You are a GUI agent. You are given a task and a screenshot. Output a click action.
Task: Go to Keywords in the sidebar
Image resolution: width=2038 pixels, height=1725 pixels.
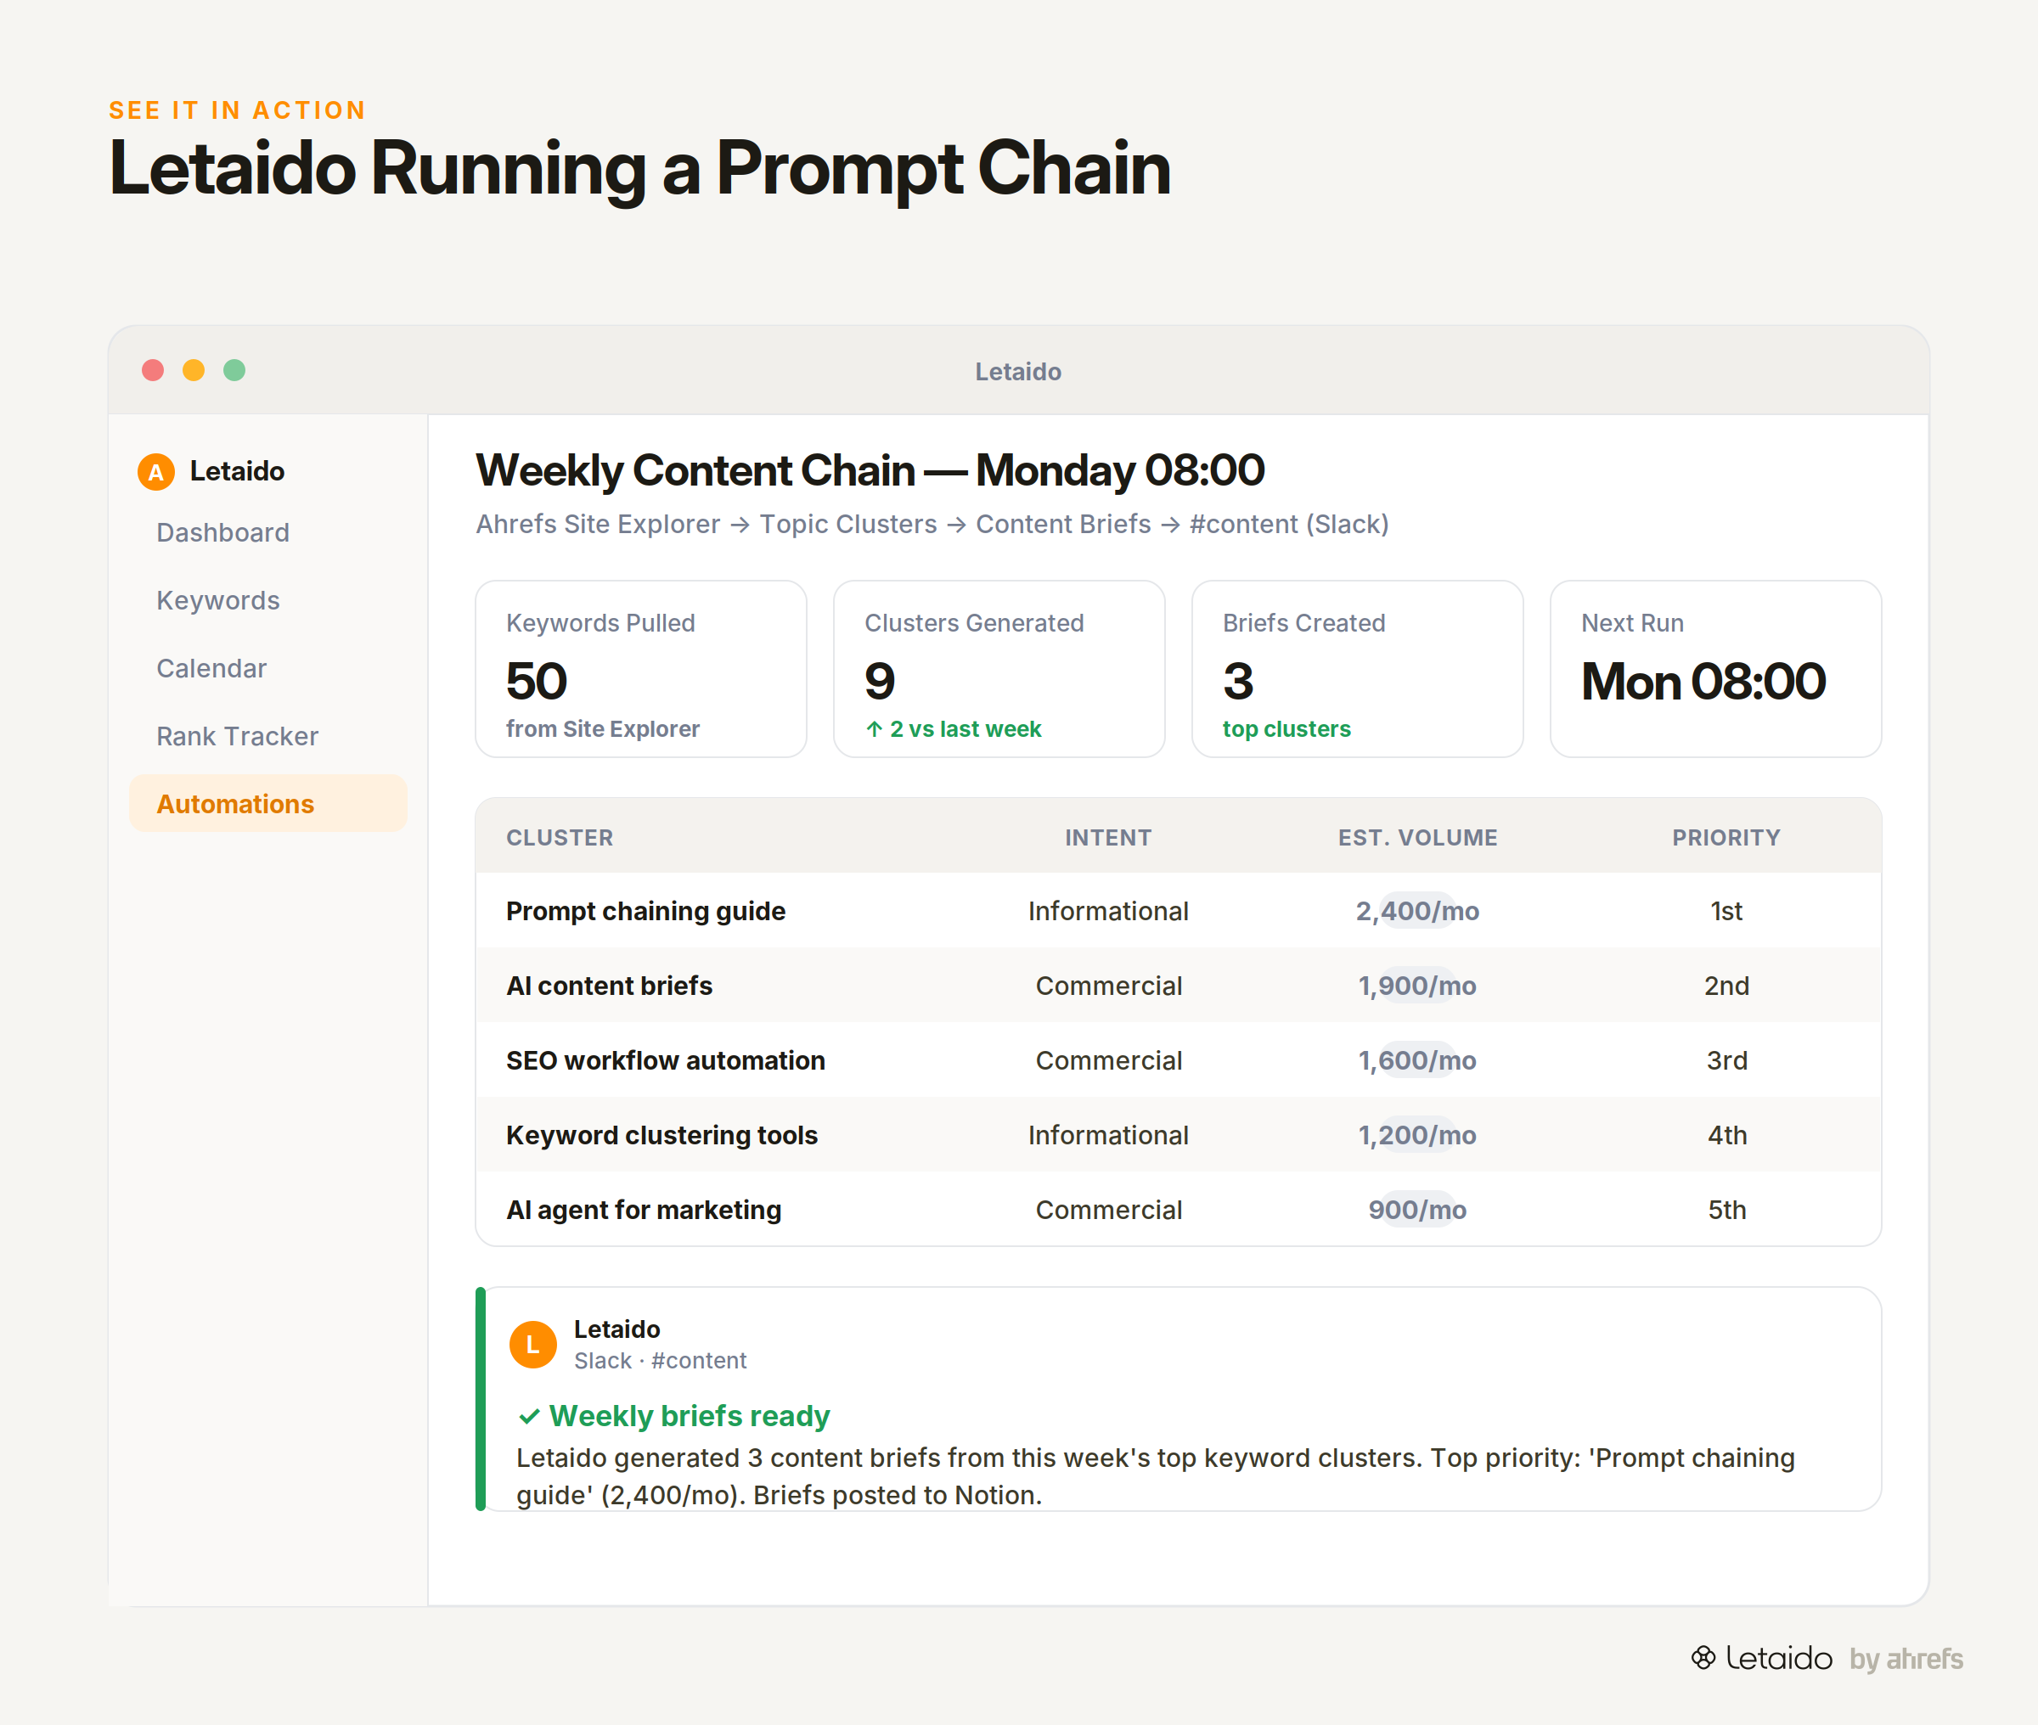218,600
